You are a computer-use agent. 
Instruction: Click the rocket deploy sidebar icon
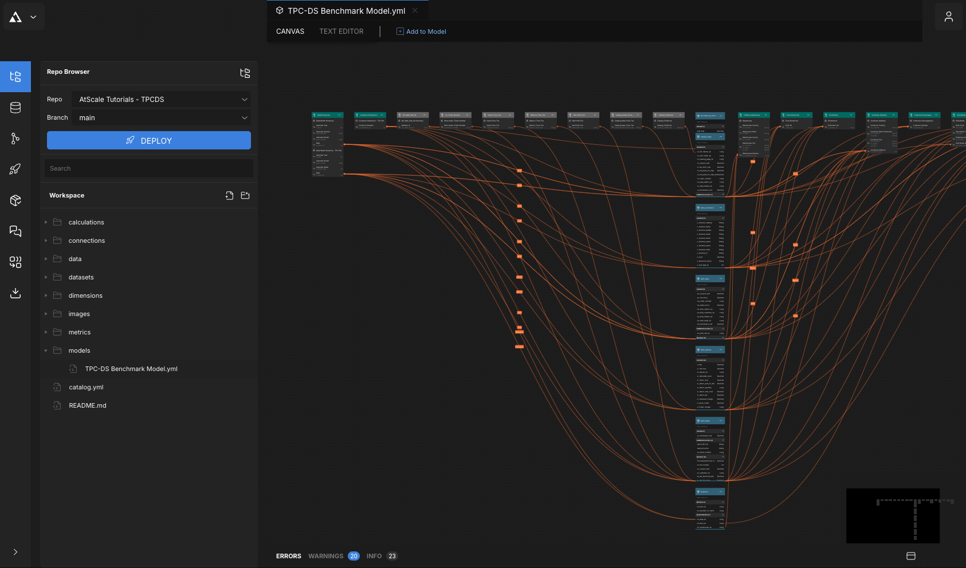15,169
